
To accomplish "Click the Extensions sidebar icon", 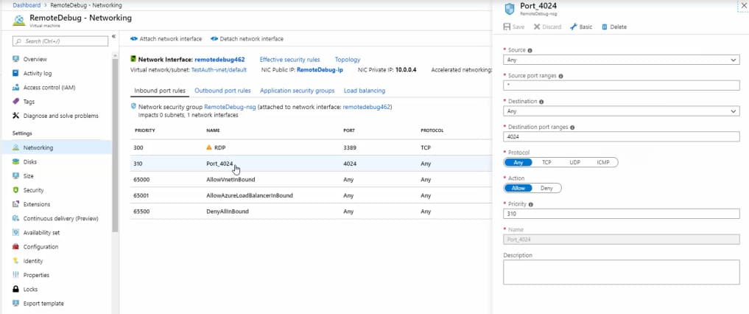I will coord(15,204).
